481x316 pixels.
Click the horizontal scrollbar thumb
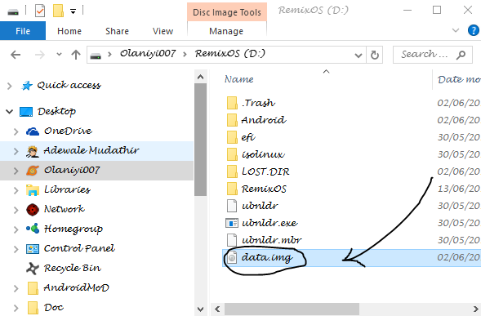[292, 309]
